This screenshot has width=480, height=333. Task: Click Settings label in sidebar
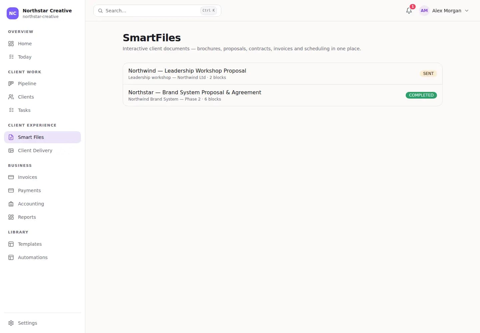click(28, 323)
